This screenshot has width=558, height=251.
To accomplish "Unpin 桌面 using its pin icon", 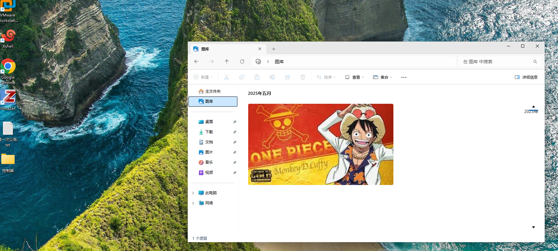I will click(235, 122).
